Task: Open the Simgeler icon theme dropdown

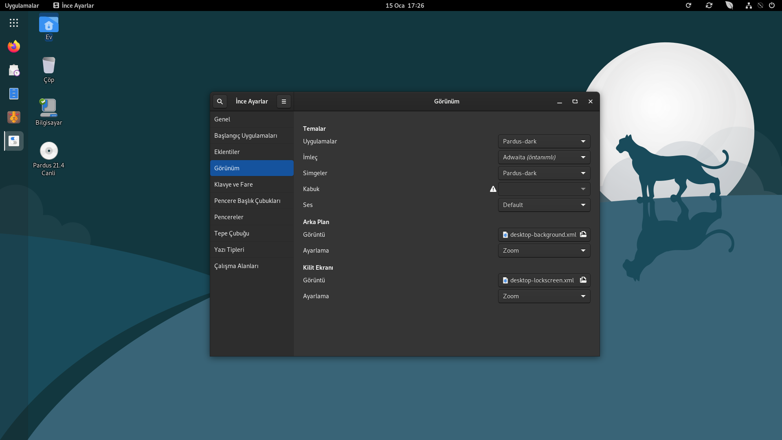Action: [x=544, y=173]
